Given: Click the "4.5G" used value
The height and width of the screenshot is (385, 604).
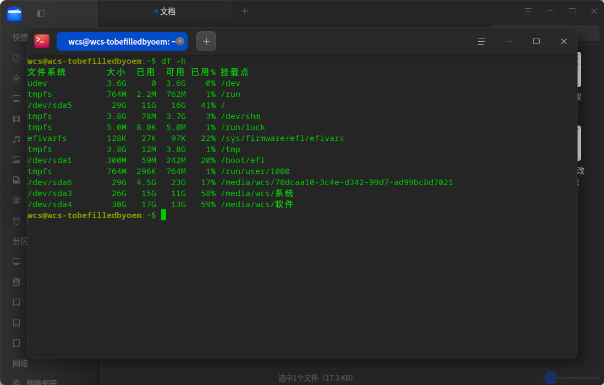Looking at the screenshot, I should 146,182.
